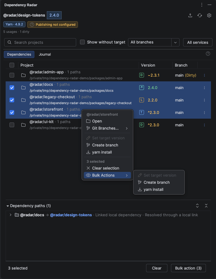Click the export/publish upload icon

pyautogui.click(x=190, y=15)
